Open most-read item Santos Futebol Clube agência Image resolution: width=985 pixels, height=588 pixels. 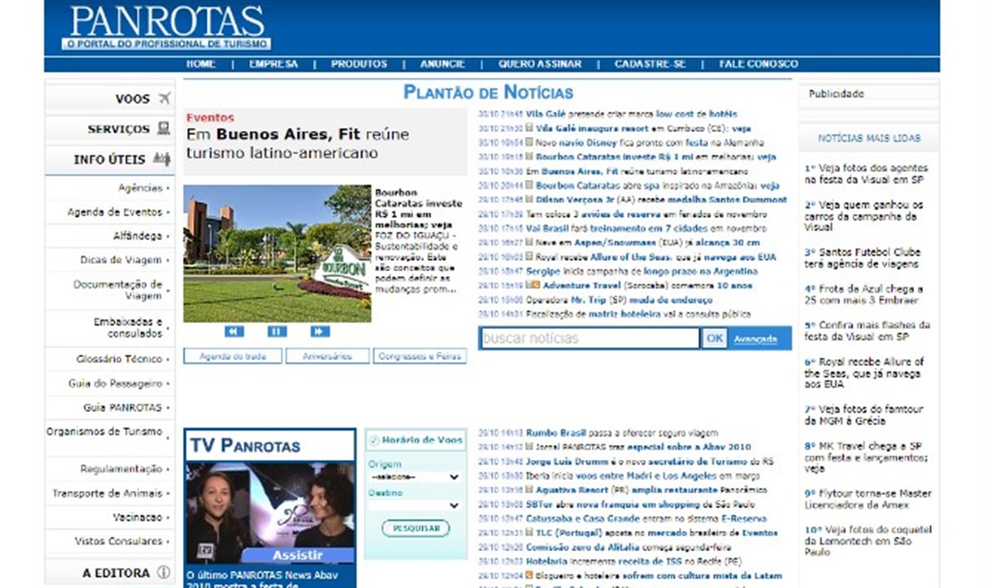point(862,258)
